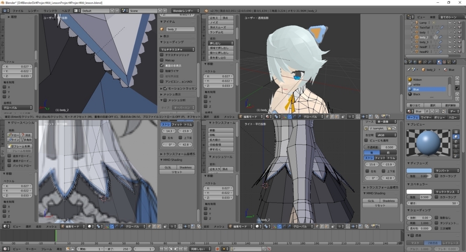Add a new scene beside the Scene field
This screenshot has height=252, width=466.
[x=160, y=11]
